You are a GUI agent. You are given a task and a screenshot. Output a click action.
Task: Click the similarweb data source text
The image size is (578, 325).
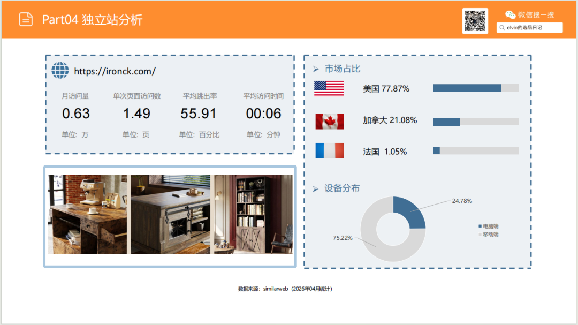tap(285, 289)
